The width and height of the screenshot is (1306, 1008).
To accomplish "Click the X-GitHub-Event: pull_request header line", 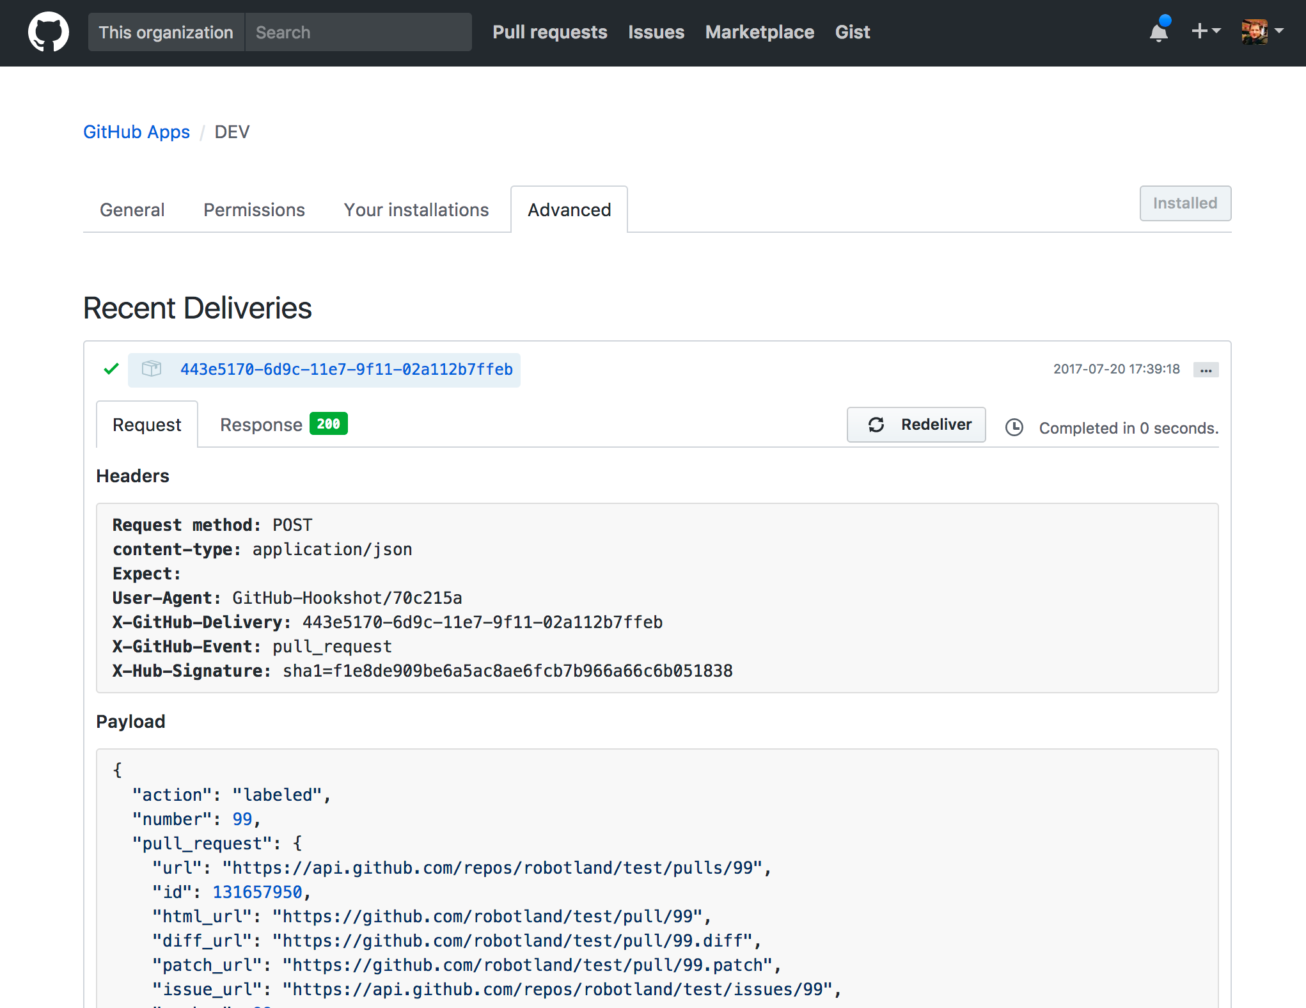I will [252, 647].
